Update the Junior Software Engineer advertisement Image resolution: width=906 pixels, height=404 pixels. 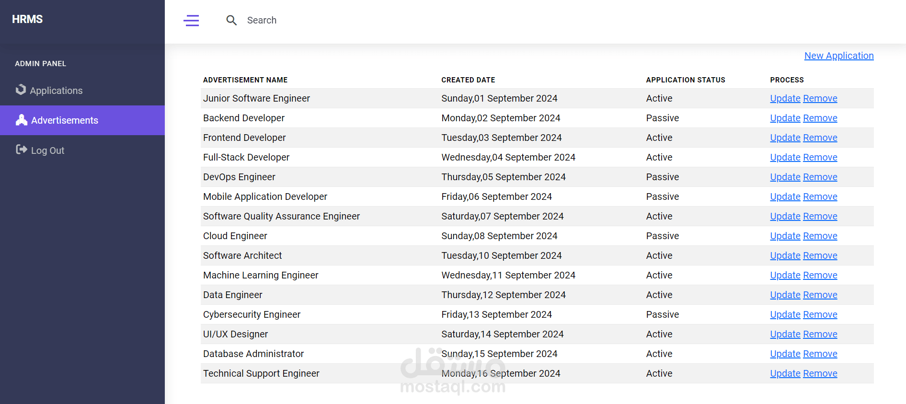785,98
